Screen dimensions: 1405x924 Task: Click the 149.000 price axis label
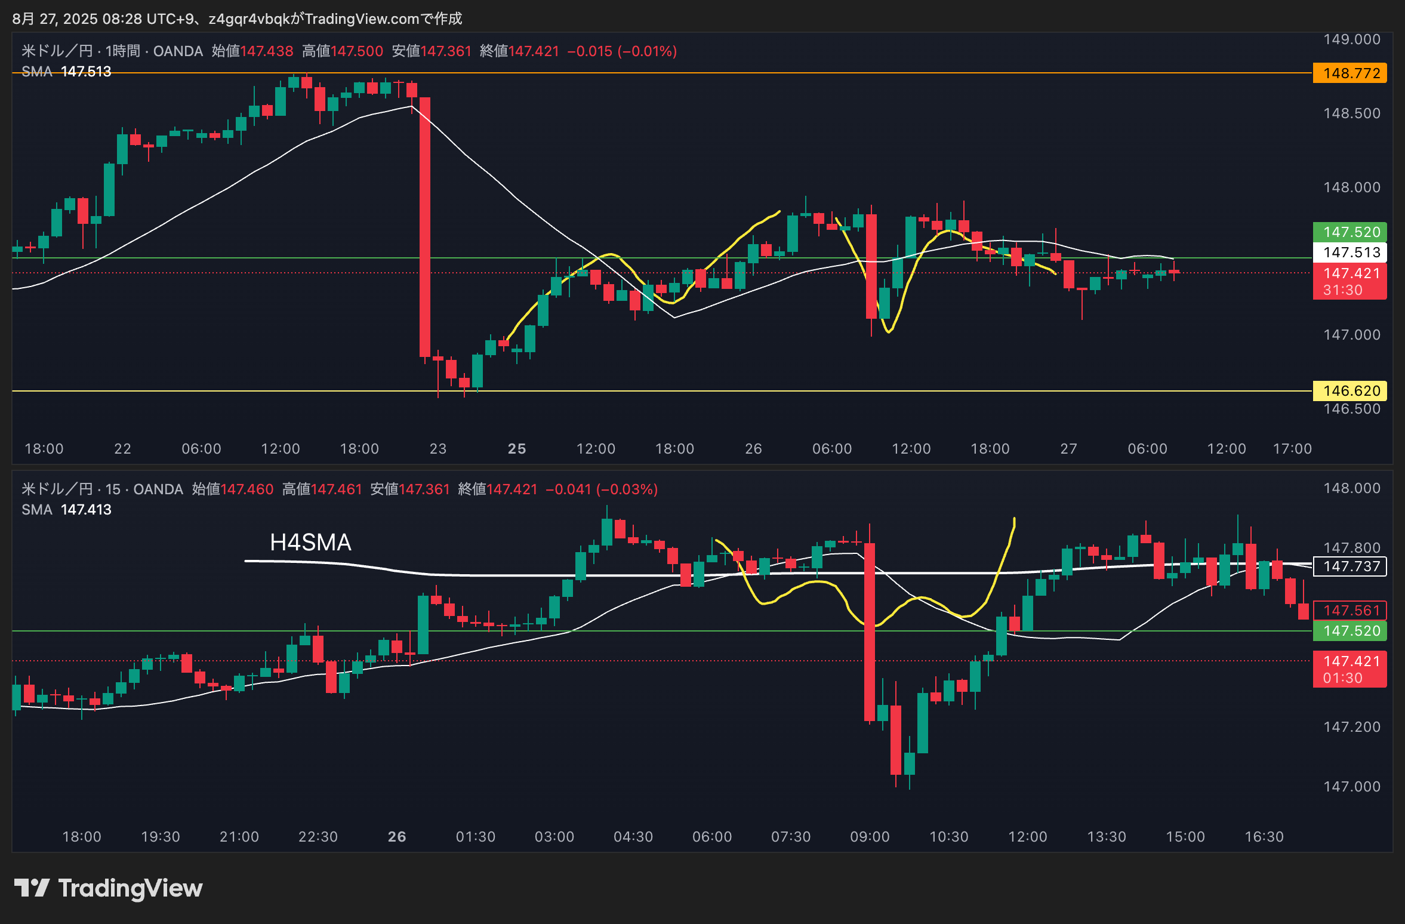[1352, 39]
